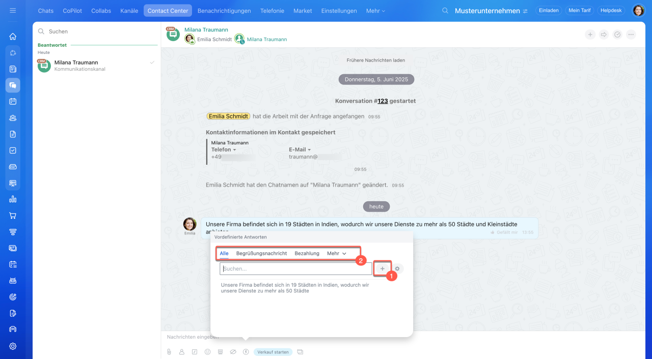Viewport: 652px width, 359px height.
Task: Open the settings gear at sidebar bottom
Action: pos(13,346)
